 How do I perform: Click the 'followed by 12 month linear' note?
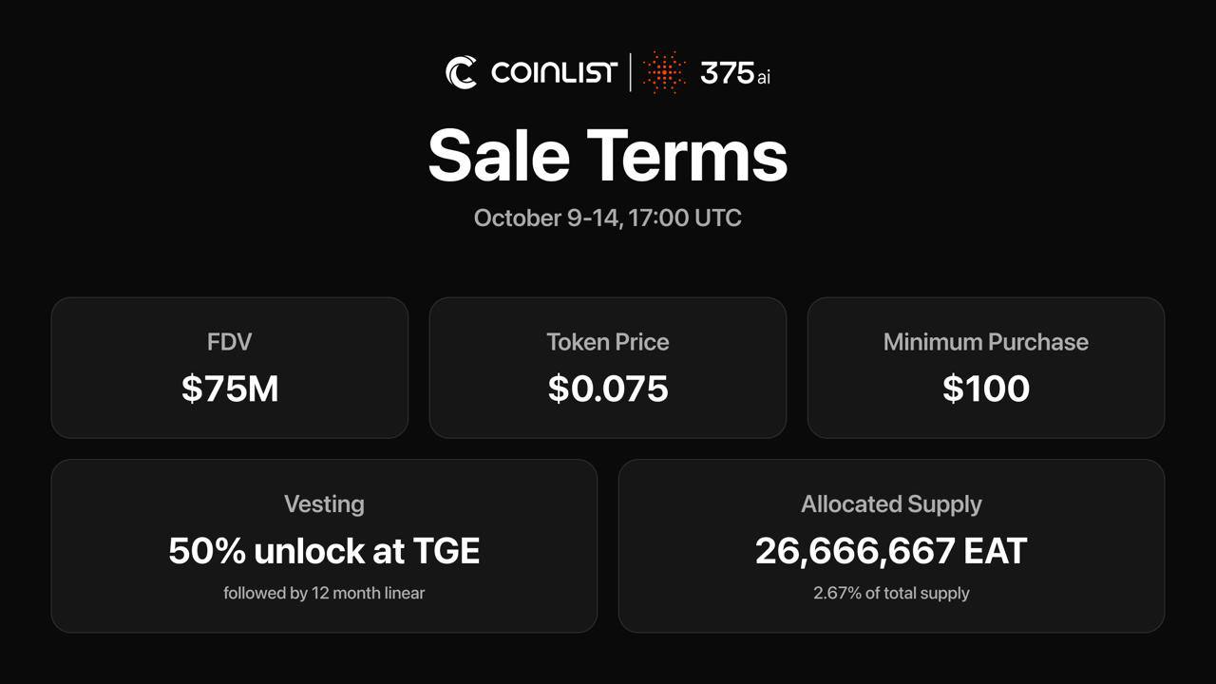[x=324, y=593]
